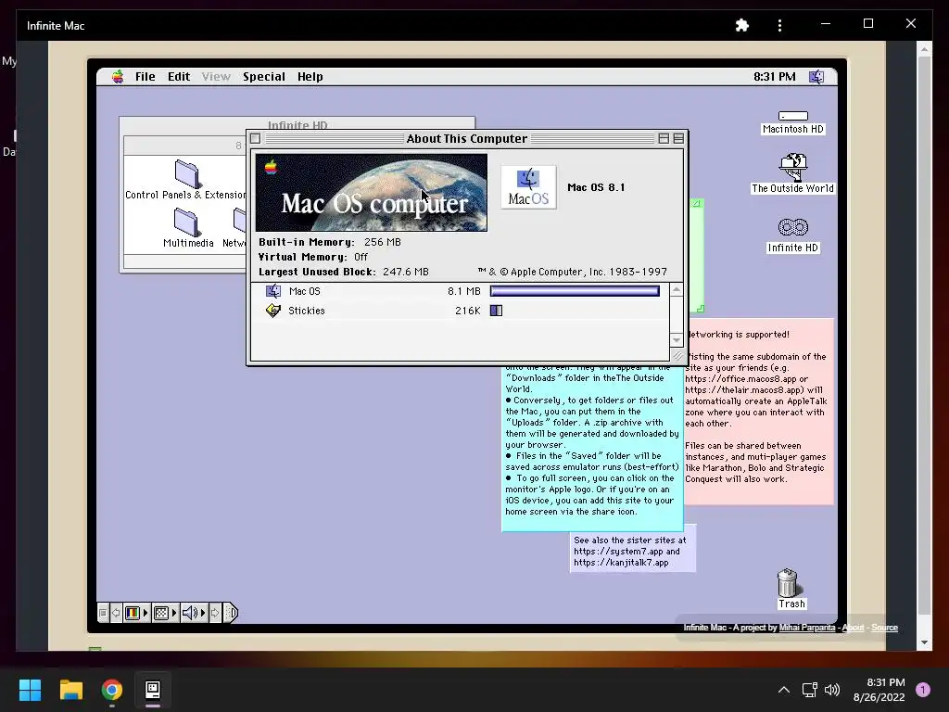Collapse the Control Strip with its close box
Screen dimensions: 949x712
tap(104, 613)
